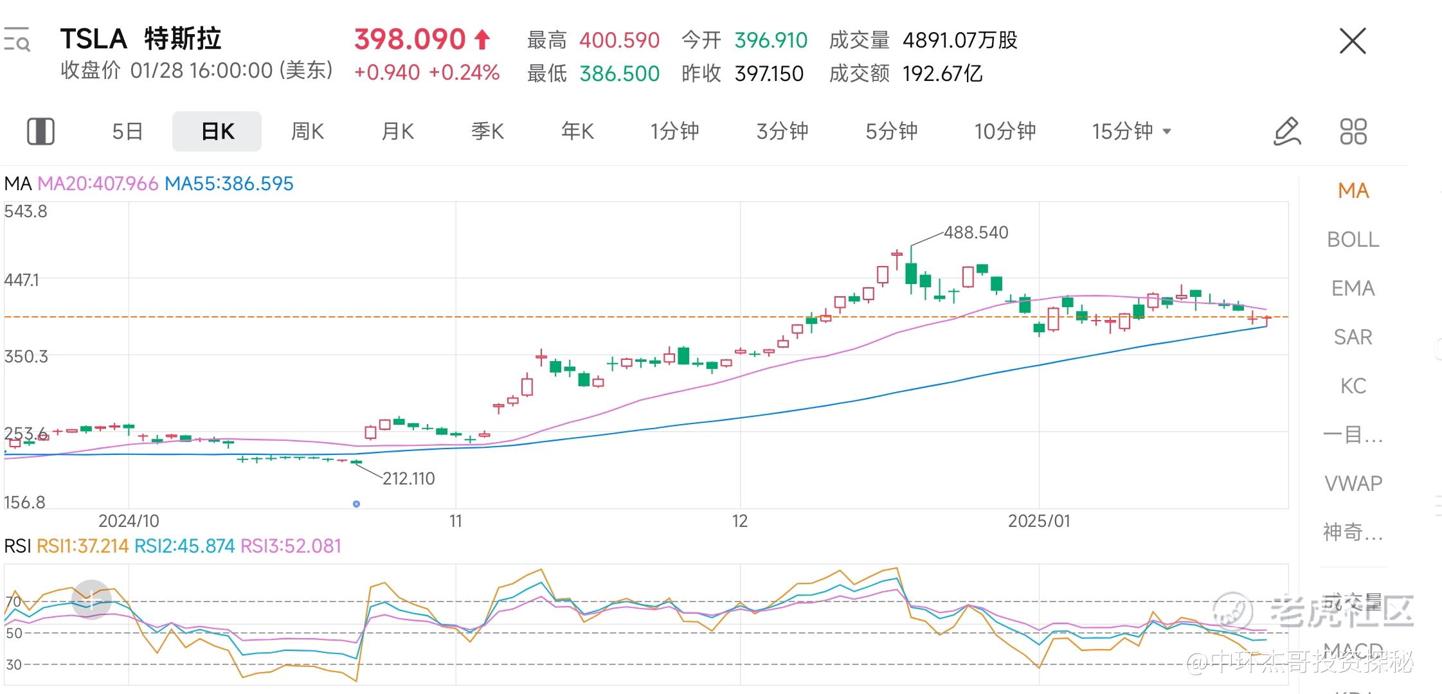Select the MA indicator in sidebar
The width and height of the screenshot is (1442, 694).
[1353, 191]
